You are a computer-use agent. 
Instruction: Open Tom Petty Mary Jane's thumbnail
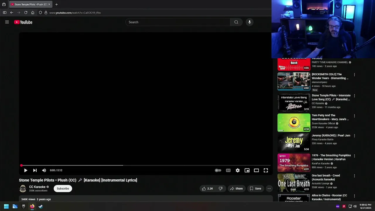(294, 122)
